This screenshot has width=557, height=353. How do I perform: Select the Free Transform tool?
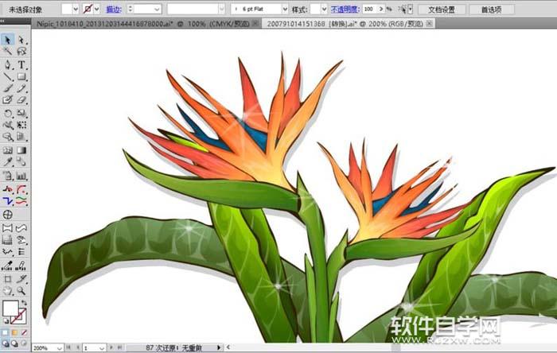tap(21, 125)
